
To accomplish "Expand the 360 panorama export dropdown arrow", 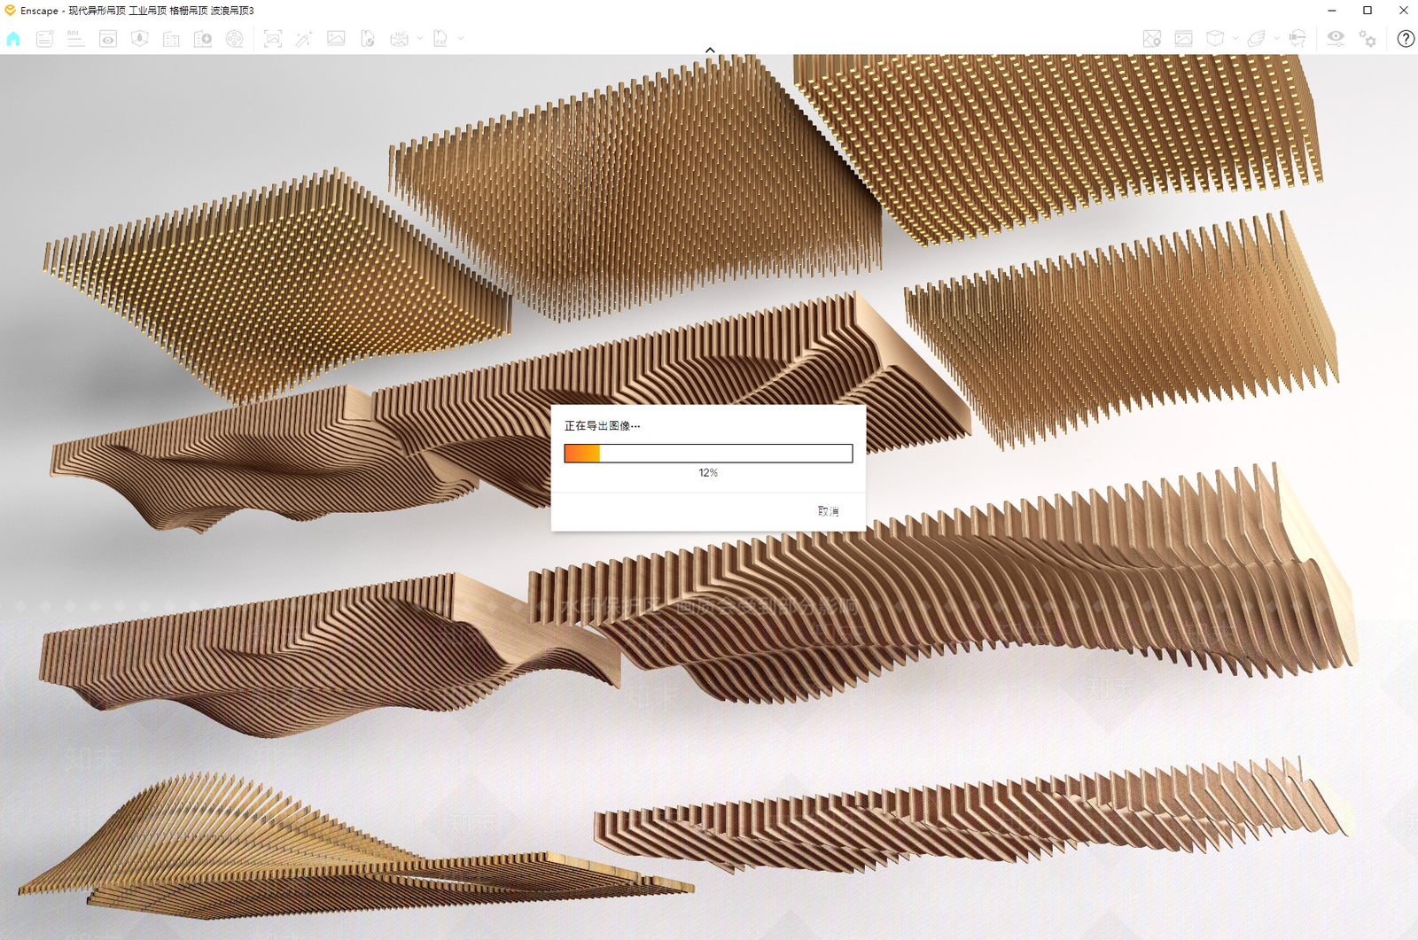I will pos(420,39).
